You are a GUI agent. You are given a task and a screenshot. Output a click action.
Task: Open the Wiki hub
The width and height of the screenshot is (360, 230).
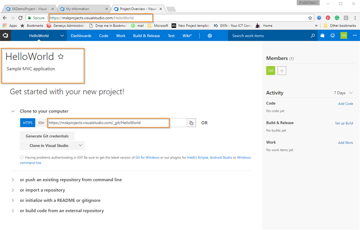[187, 36]
